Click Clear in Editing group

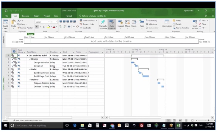point(203,24)
